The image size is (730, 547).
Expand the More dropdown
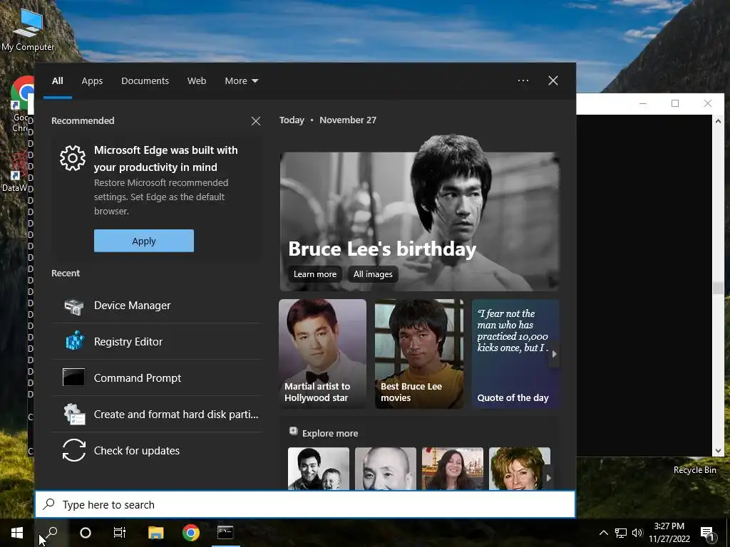click(x=241, y=81)
